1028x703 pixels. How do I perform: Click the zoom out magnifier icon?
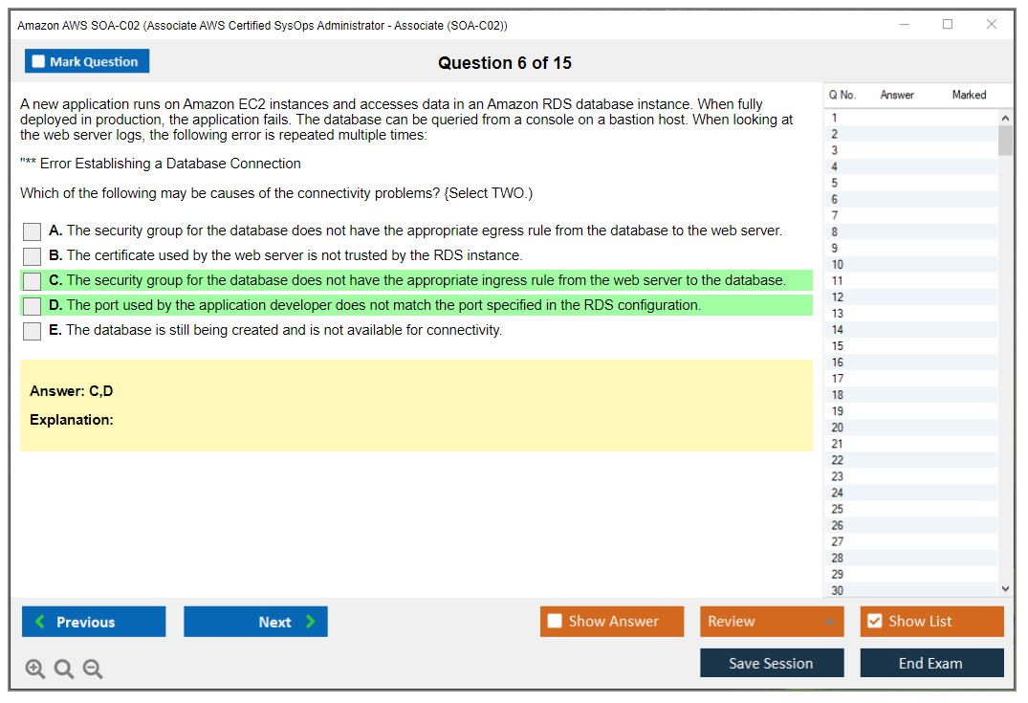93,670
